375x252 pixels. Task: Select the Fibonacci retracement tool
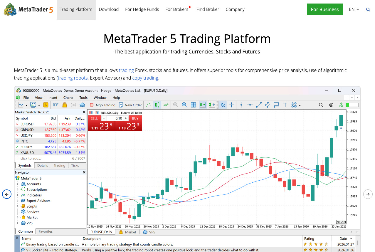(x=276, y=105)
